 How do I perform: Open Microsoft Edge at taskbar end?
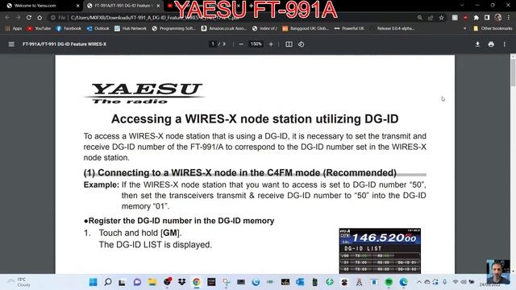pyautogui.click(x=403, y=282)
